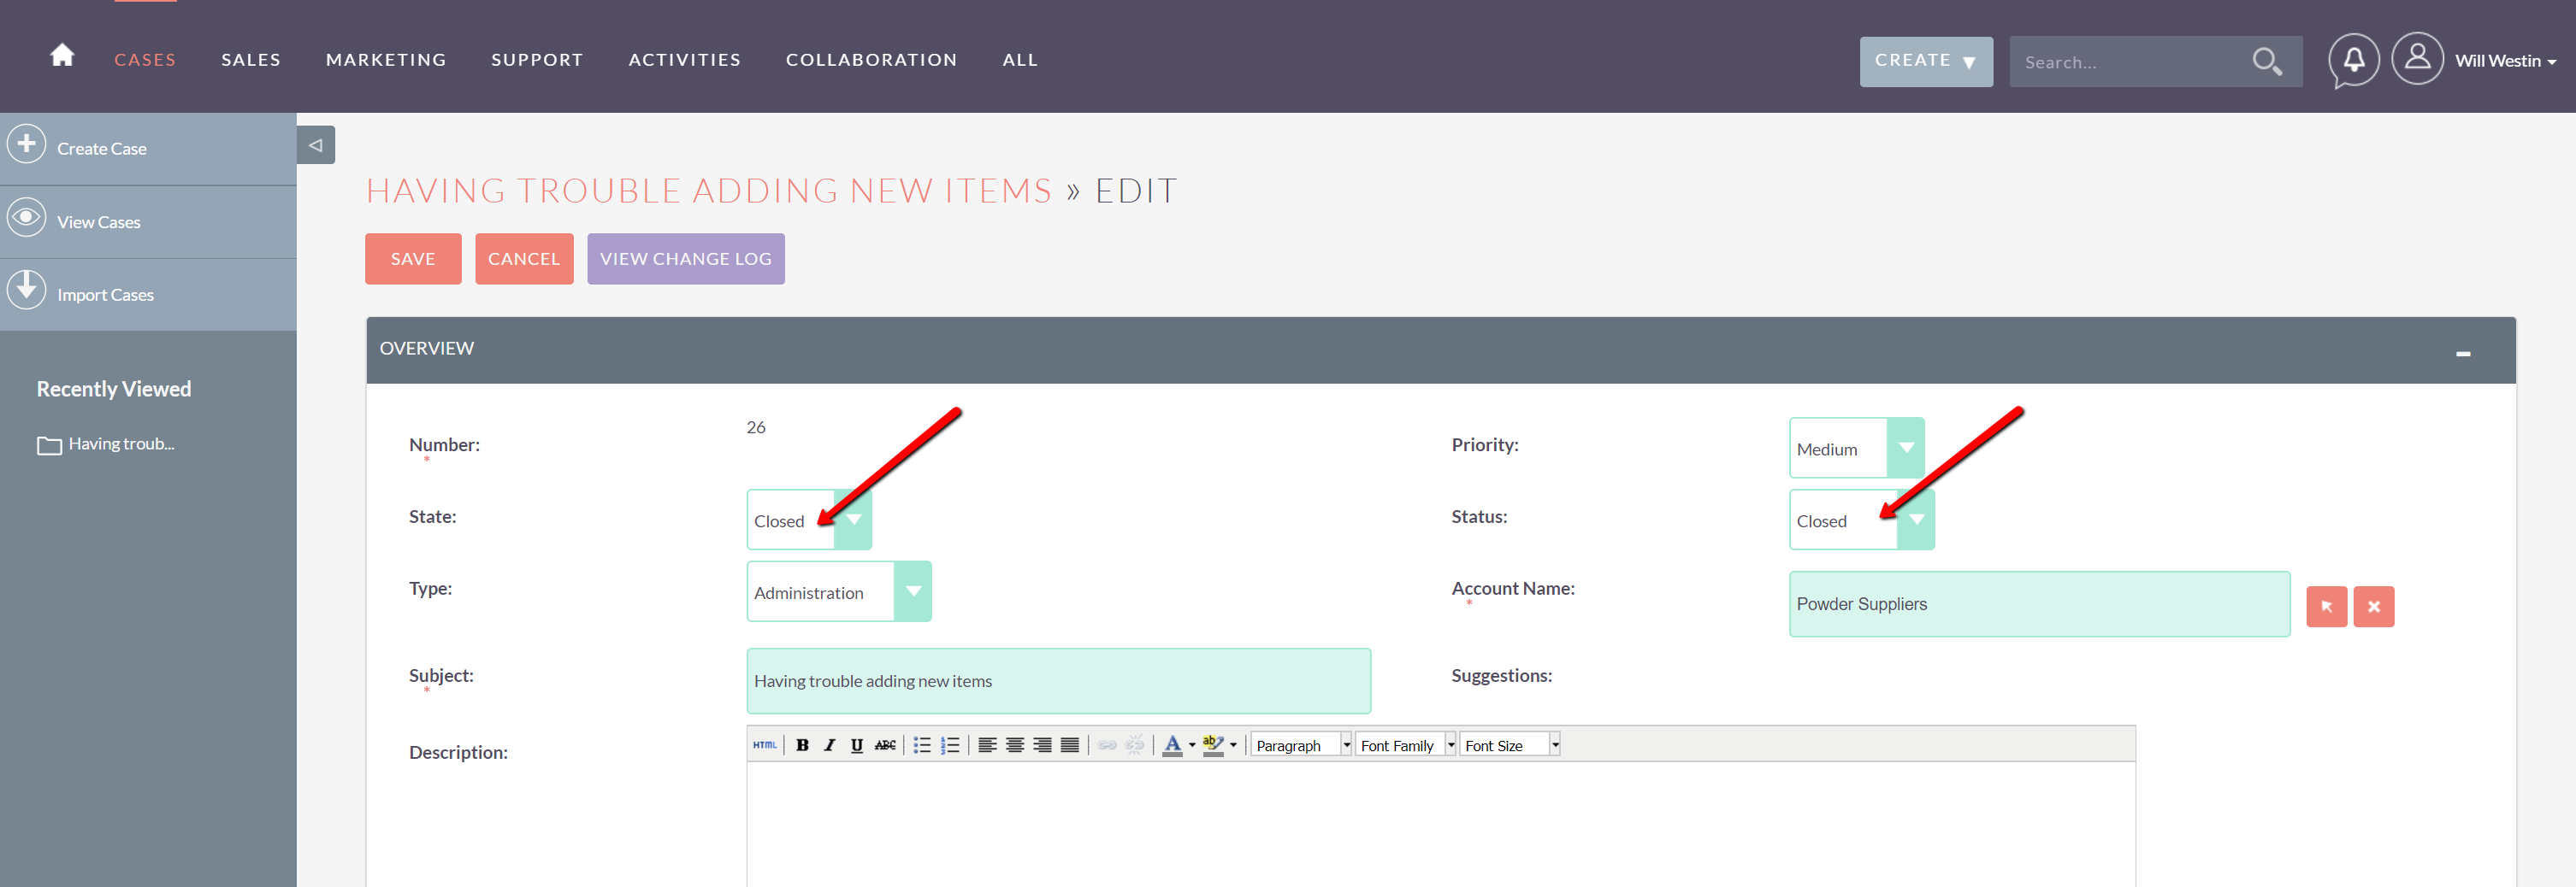Open the CREATE dropdown button
The image size is (2576, 887).
click(1925, 62)
